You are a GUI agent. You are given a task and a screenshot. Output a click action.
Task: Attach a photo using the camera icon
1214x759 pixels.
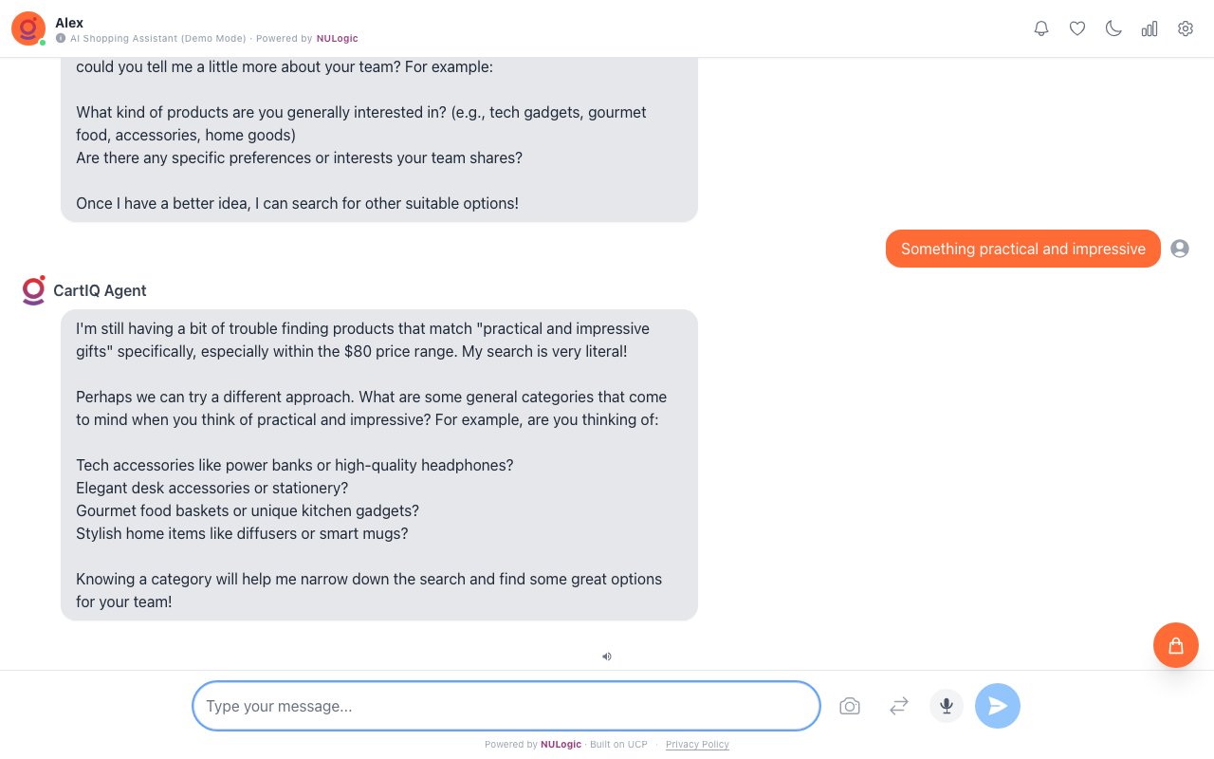[x=850, y=706]
